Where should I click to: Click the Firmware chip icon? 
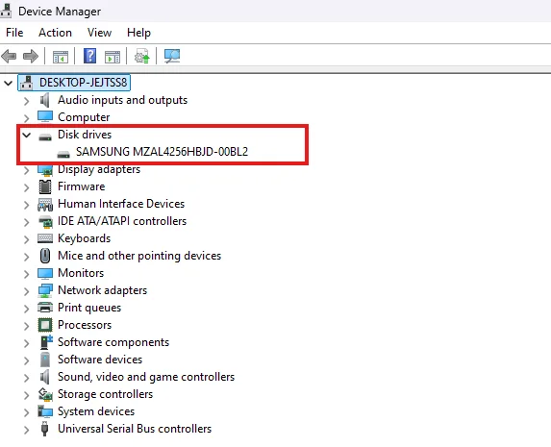[x=45, y=186]
